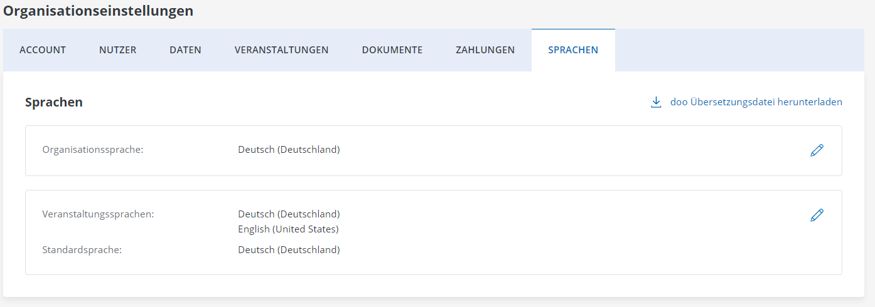Click the Standardsprache value Deutsch (Deutschland)
875x307 pixels.
pos(289,250)
